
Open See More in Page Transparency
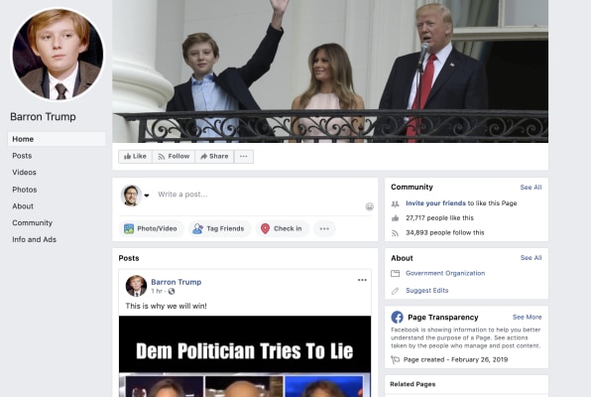pyautogui.click(x=527, y=317)
